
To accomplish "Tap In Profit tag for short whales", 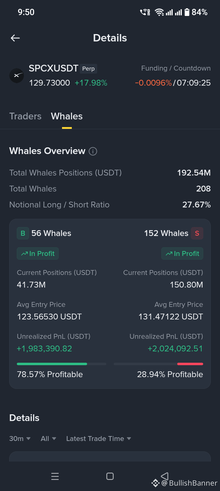I will click(182, 253).
